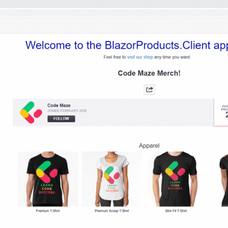Viewport: 228px width, 228px height.
Task: Click the share icon below Code Maze Merch
Action: tap(149, 90)
